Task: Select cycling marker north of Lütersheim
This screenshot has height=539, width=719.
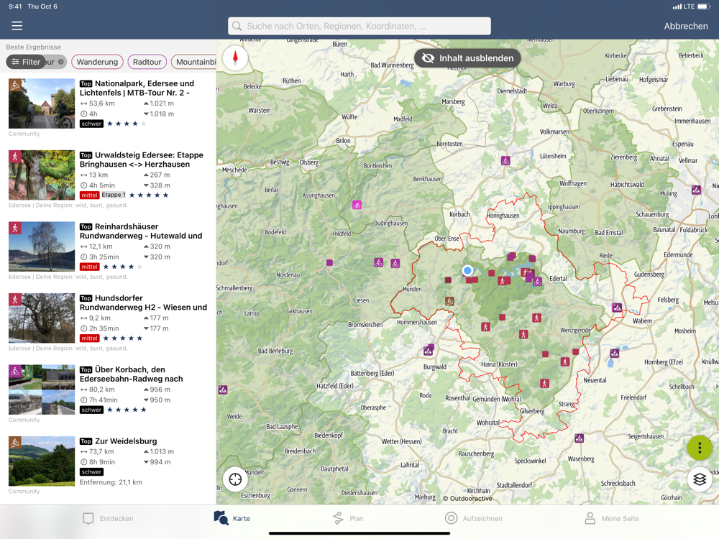Action: tap(505, 160)
